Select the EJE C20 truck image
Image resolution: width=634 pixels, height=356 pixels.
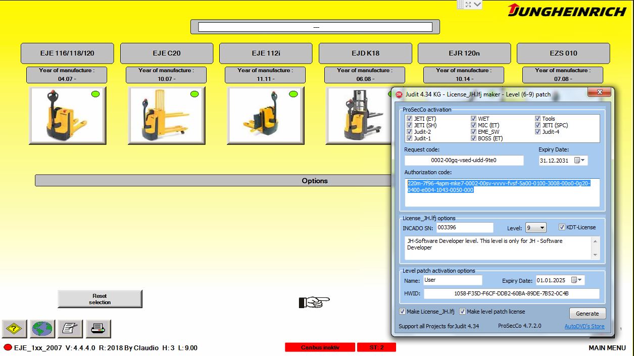[167, 116]
